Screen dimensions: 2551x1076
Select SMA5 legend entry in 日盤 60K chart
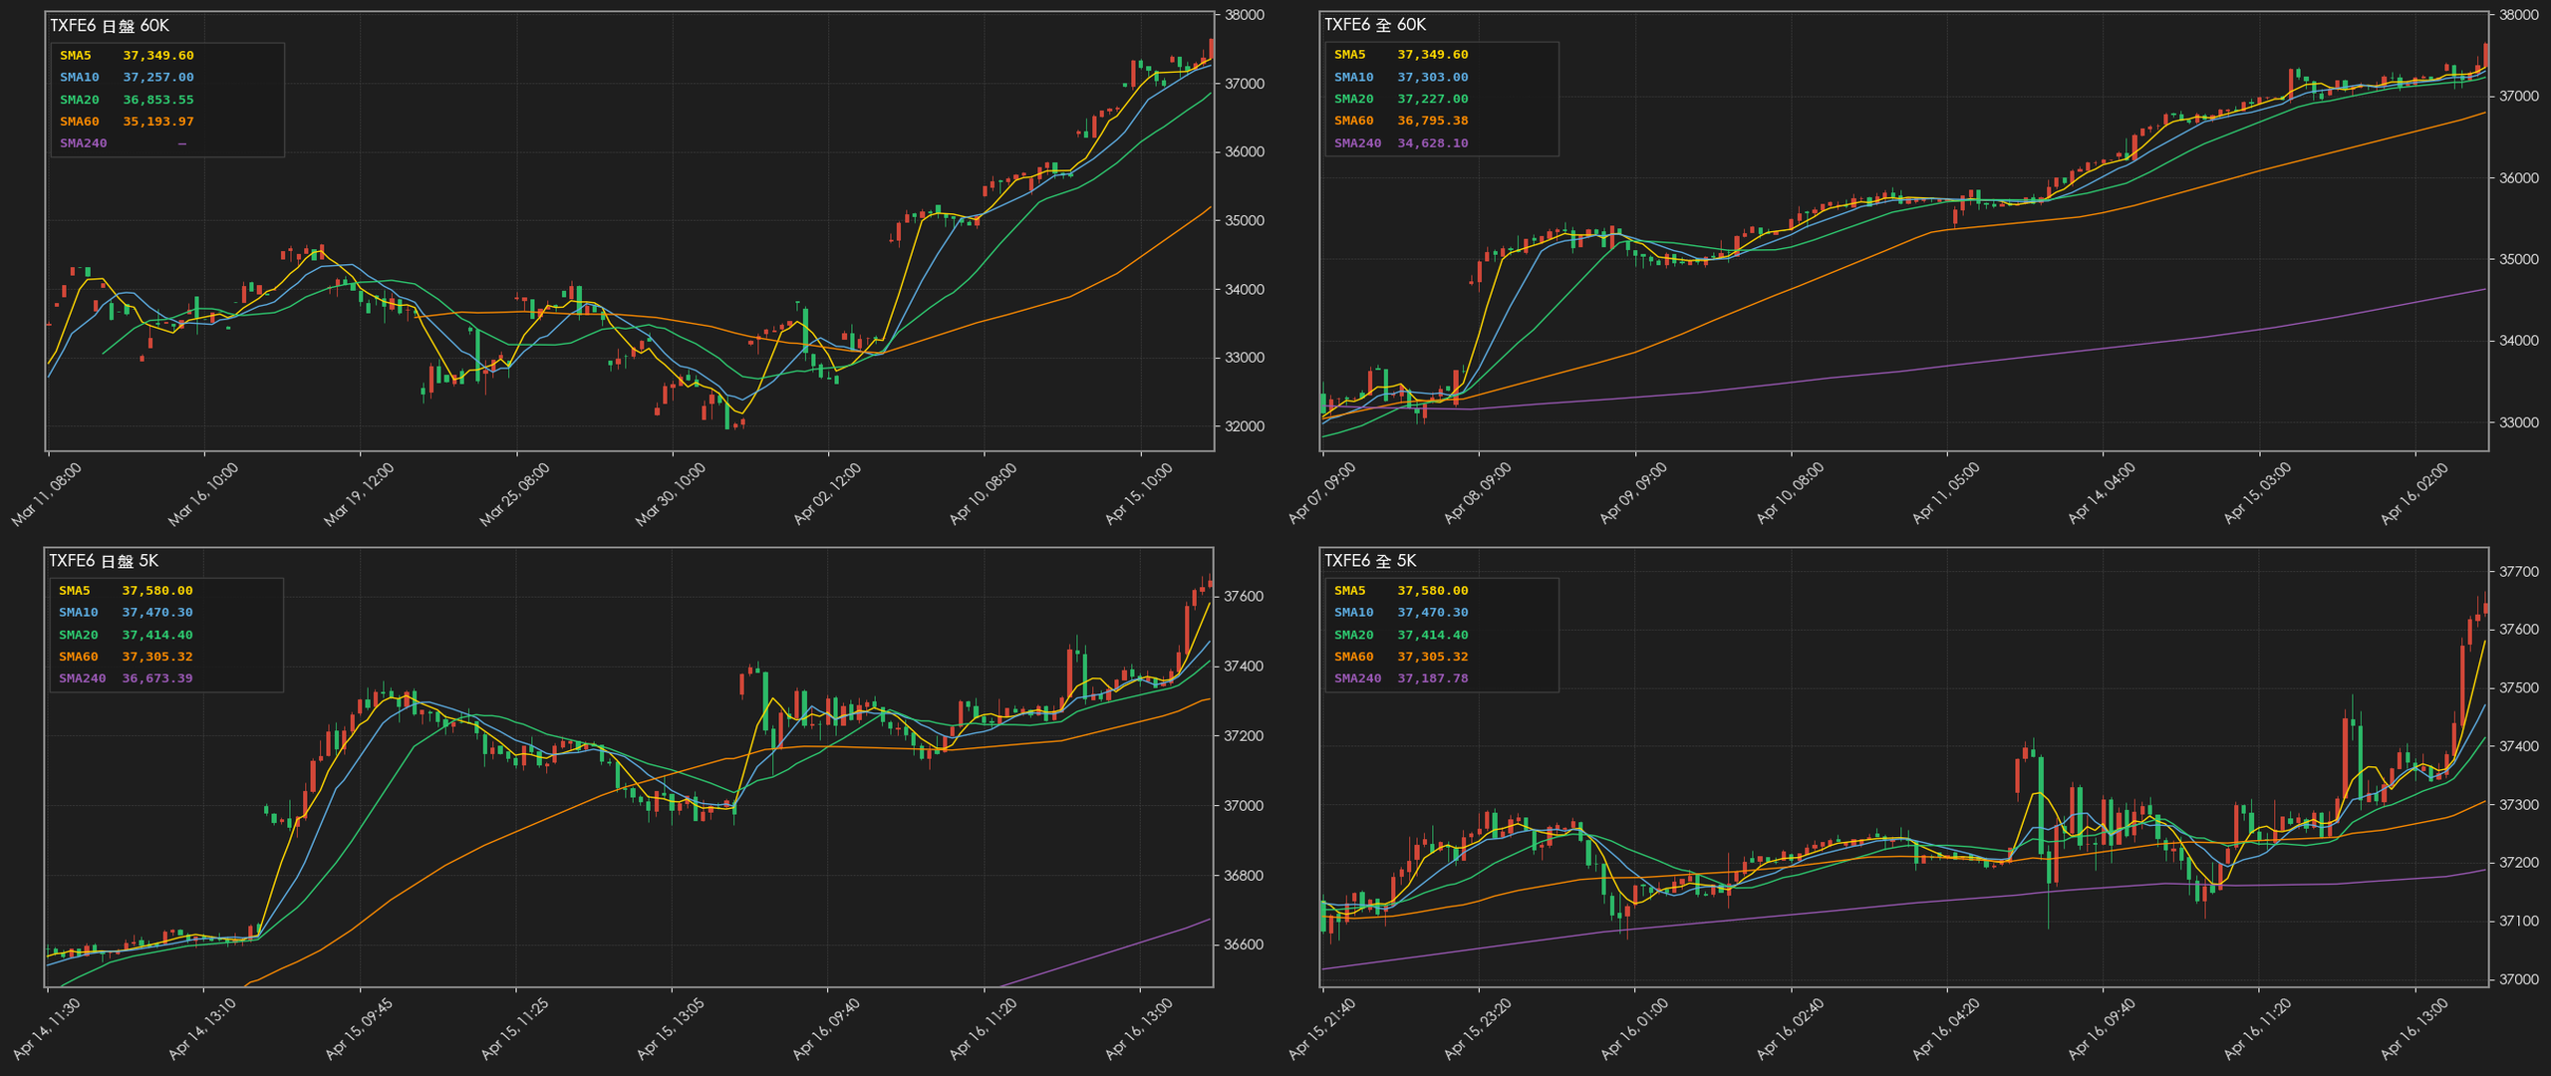click(76, 56)
